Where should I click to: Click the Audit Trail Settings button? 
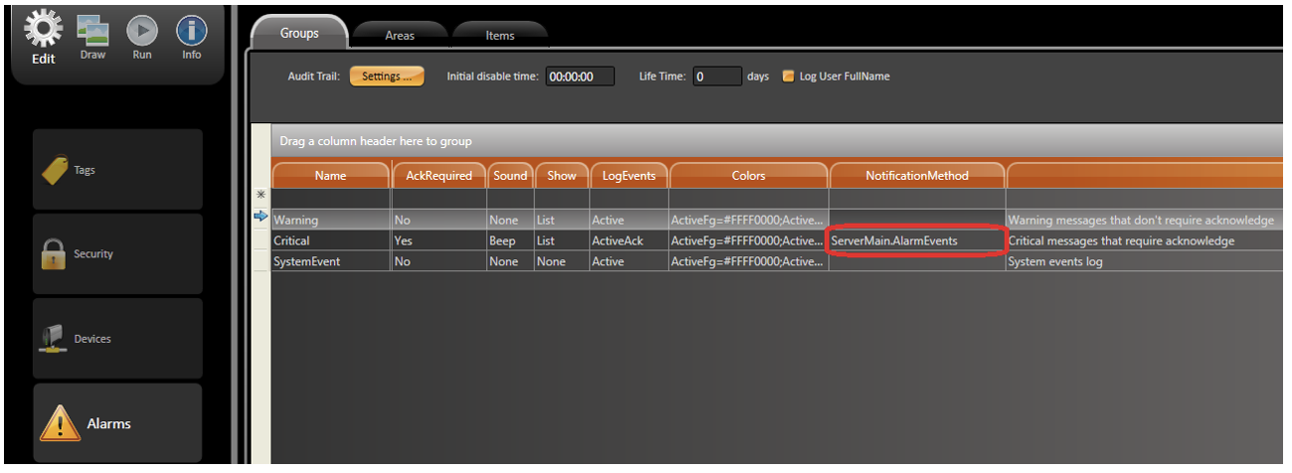pos(387,77)
